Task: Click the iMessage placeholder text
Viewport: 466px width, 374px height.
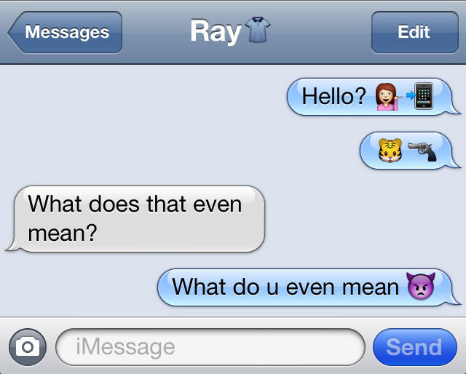Action: [x=125, y=346]
